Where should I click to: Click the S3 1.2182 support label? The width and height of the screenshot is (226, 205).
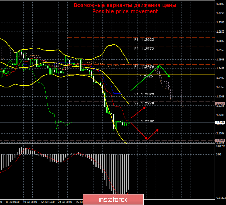click(x=144, y=121)
